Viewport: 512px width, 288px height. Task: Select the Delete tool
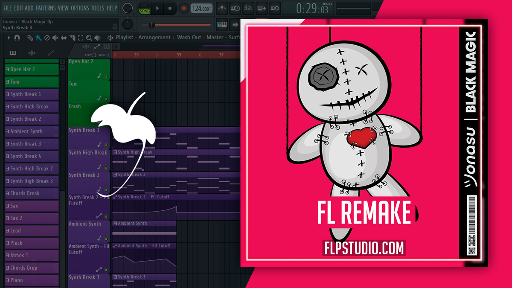pyautogui.click(x=47, y=38)
